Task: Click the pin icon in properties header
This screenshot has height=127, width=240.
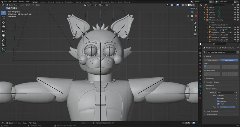Action: [x=238, y=48]
